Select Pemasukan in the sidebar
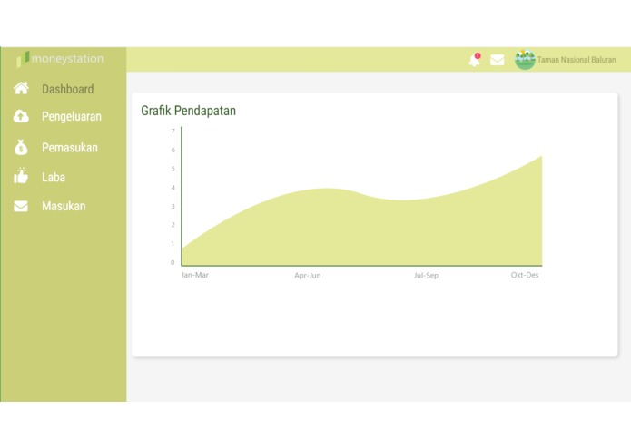The width and height of the screenshot is (631, 448). (70, 148)
